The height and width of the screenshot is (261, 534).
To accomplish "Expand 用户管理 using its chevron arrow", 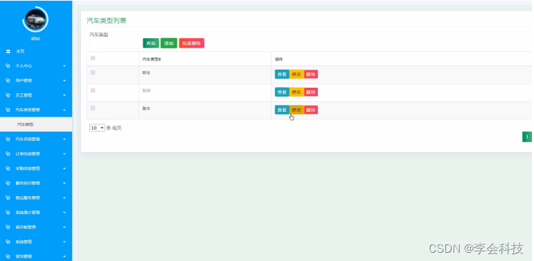I will 64,81.
